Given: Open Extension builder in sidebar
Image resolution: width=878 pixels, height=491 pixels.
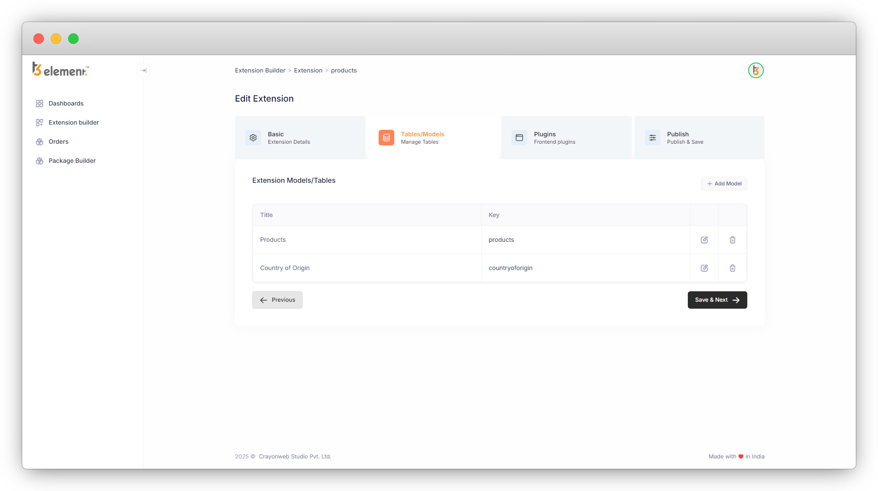Looking at the screenshot, I should coord(73,122).
